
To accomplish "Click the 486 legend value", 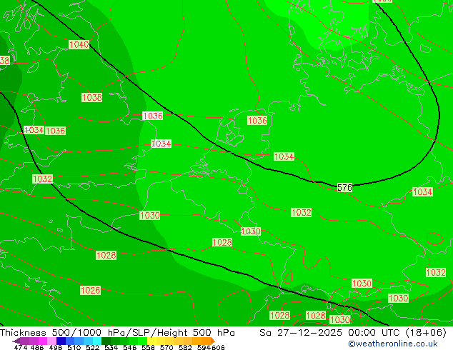I will 37,347.
